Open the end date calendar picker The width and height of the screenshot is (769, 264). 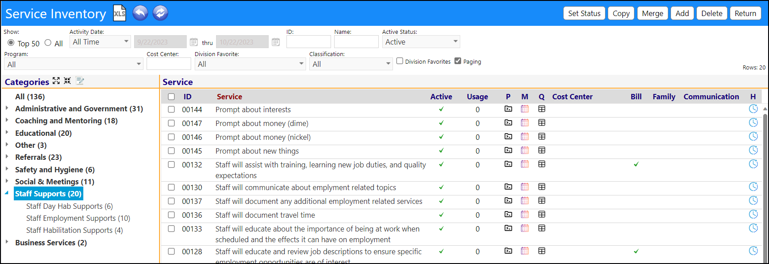(276, 42)
